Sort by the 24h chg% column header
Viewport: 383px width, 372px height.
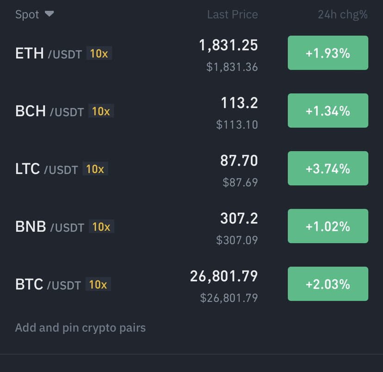(x=341, y=14)
